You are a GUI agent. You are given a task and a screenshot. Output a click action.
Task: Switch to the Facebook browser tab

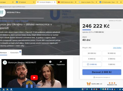coord(25,2)
